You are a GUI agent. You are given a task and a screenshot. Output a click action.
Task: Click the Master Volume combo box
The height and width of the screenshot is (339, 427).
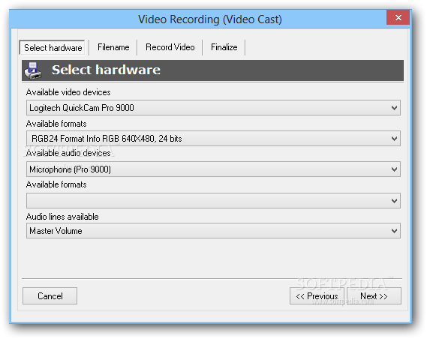(x=213, y=231)
